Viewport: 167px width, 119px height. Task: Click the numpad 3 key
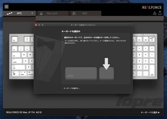[146, 67]
